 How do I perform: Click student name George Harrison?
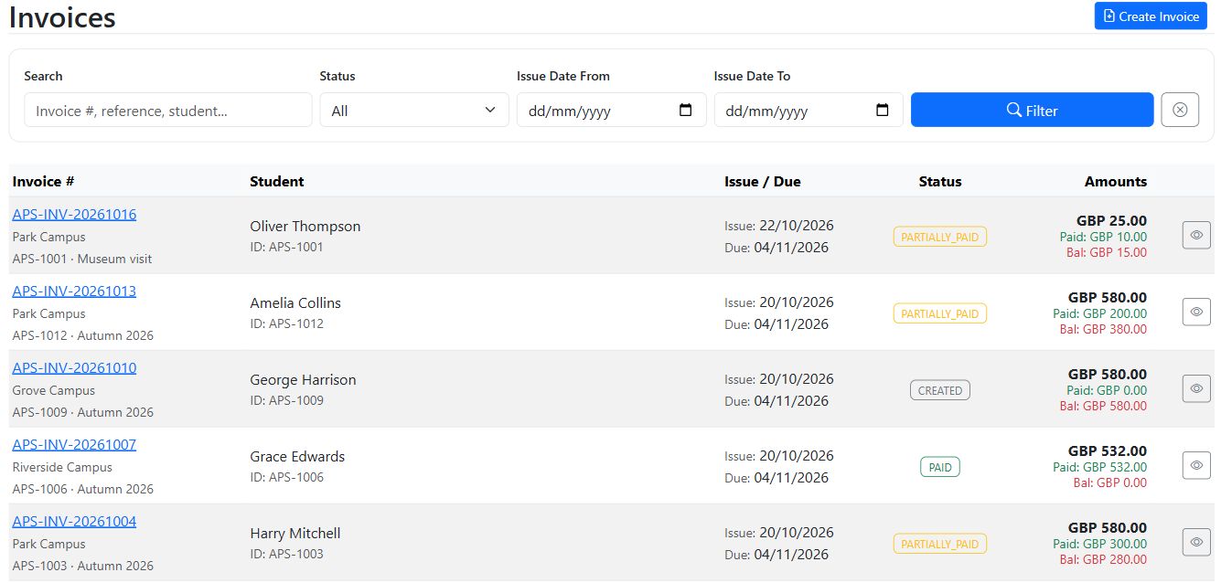click(x=303, y=380)
